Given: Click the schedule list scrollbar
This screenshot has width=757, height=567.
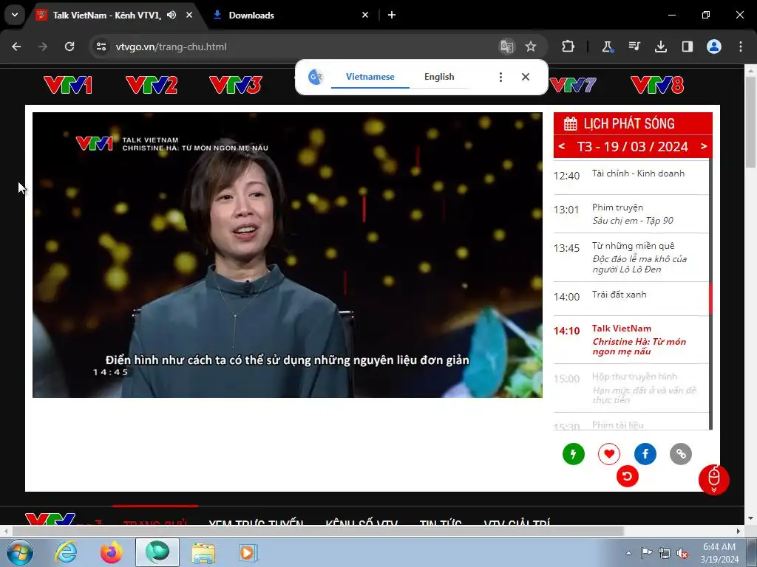Looking at the screenshot, I should (710, 299).
